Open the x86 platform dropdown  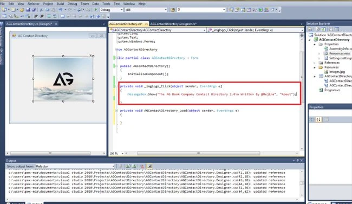pos(146,10)
